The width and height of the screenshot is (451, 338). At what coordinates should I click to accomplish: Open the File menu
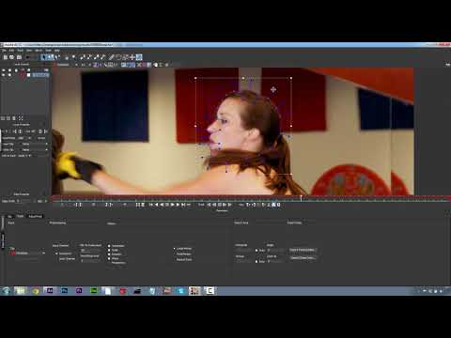click(5, 51)
